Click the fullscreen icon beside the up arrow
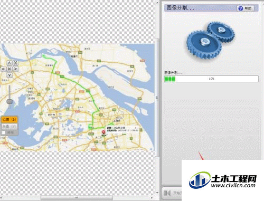Image resolution: width=264 pixels, height=201 pixels. [15, 63]
